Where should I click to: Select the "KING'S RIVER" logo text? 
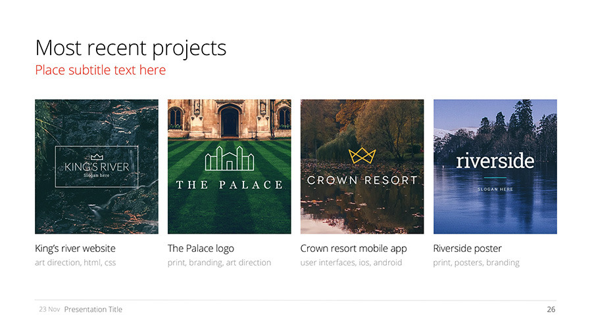click(x=97, y=167)
